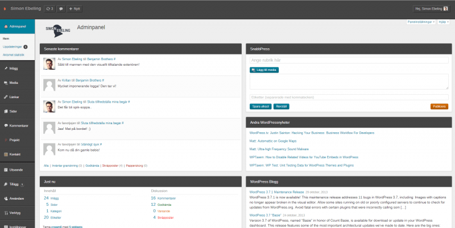Viewport: 455px width, 228px height.
Task: Click the orange Publicera button
Action: pyautogui.click(x=439, y=107)
